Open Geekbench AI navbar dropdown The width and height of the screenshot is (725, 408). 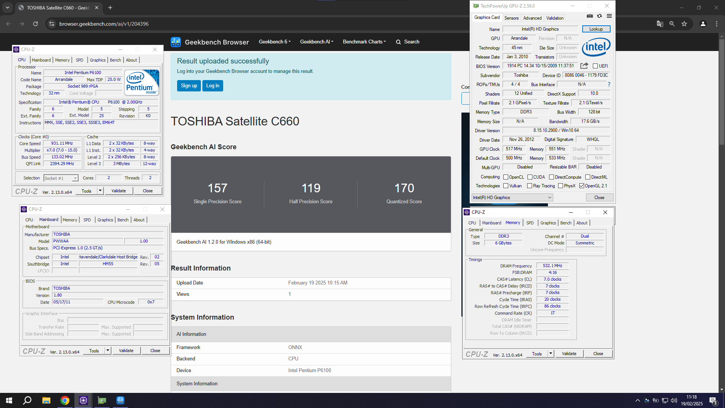[x=316, y=42]
